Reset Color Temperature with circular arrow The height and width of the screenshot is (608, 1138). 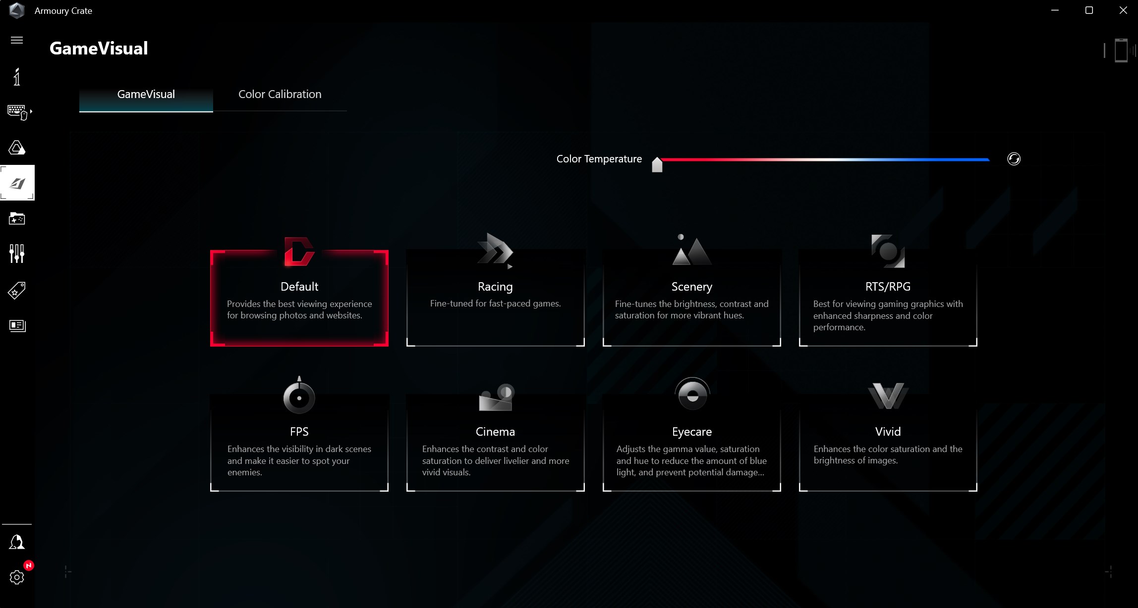click(1014, 159)
